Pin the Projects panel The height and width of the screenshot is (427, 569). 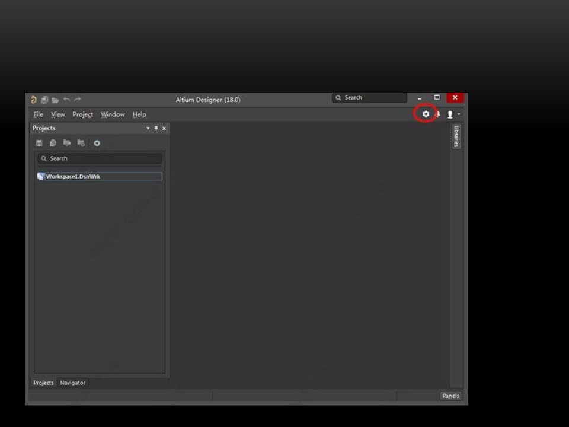(x=156, y=128)
